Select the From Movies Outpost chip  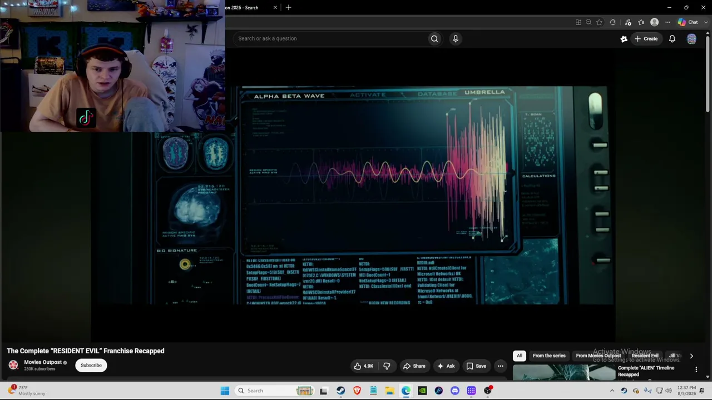point(599,356)
